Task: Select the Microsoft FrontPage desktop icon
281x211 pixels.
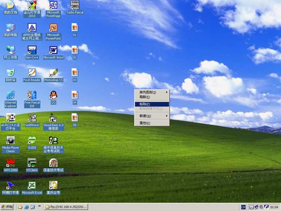Action: click(x=53, y=9)
